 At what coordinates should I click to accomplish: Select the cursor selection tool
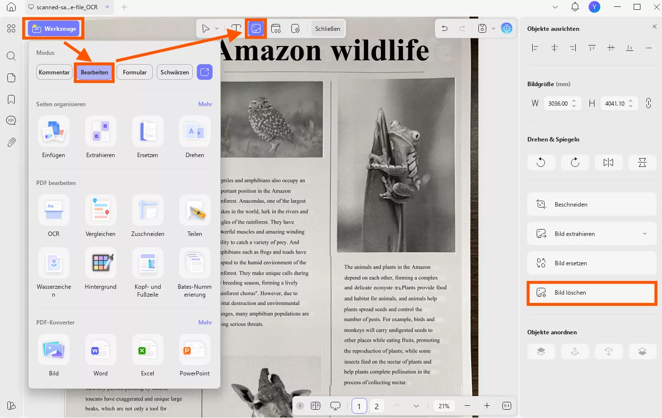(206, 28)
